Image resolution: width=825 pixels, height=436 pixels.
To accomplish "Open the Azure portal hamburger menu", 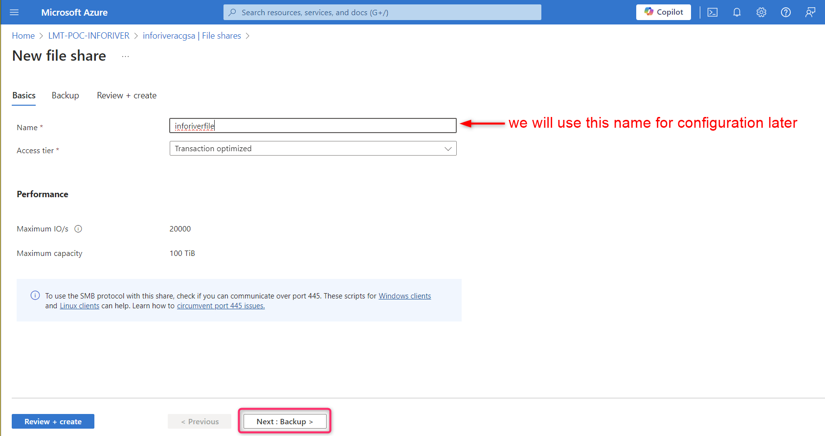I will click(x=14, y=12).
